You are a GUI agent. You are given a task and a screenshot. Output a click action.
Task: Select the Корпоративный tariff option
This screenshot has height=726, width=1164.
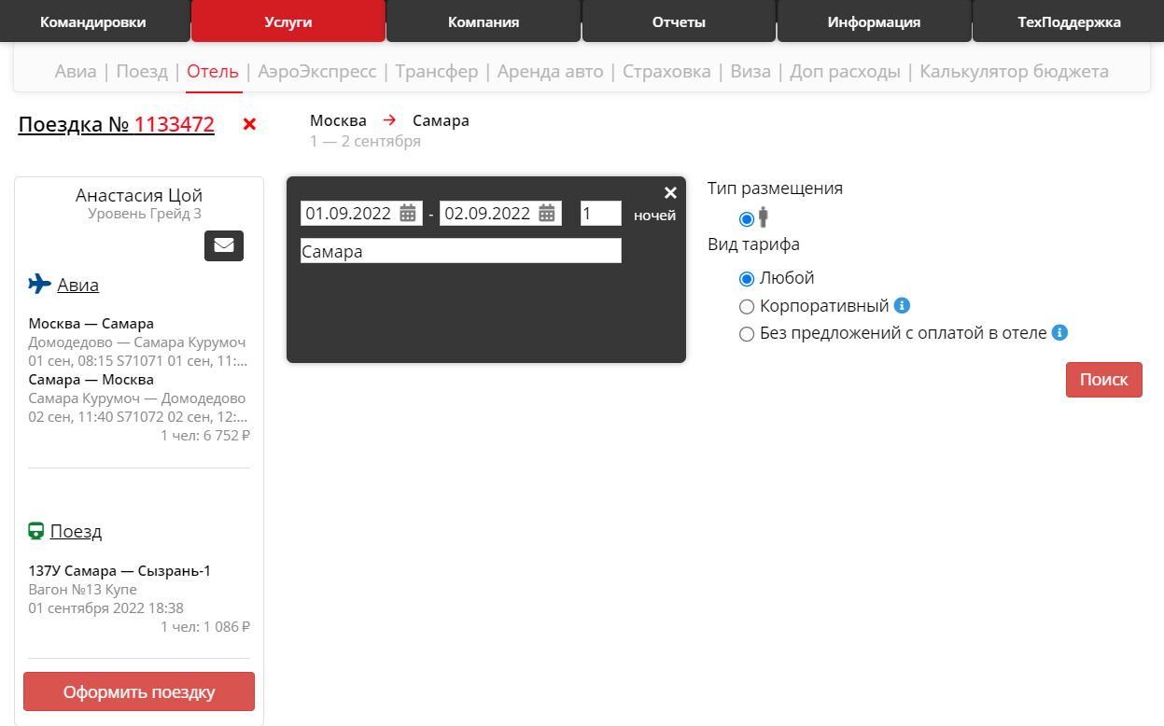tap(746, 307)
